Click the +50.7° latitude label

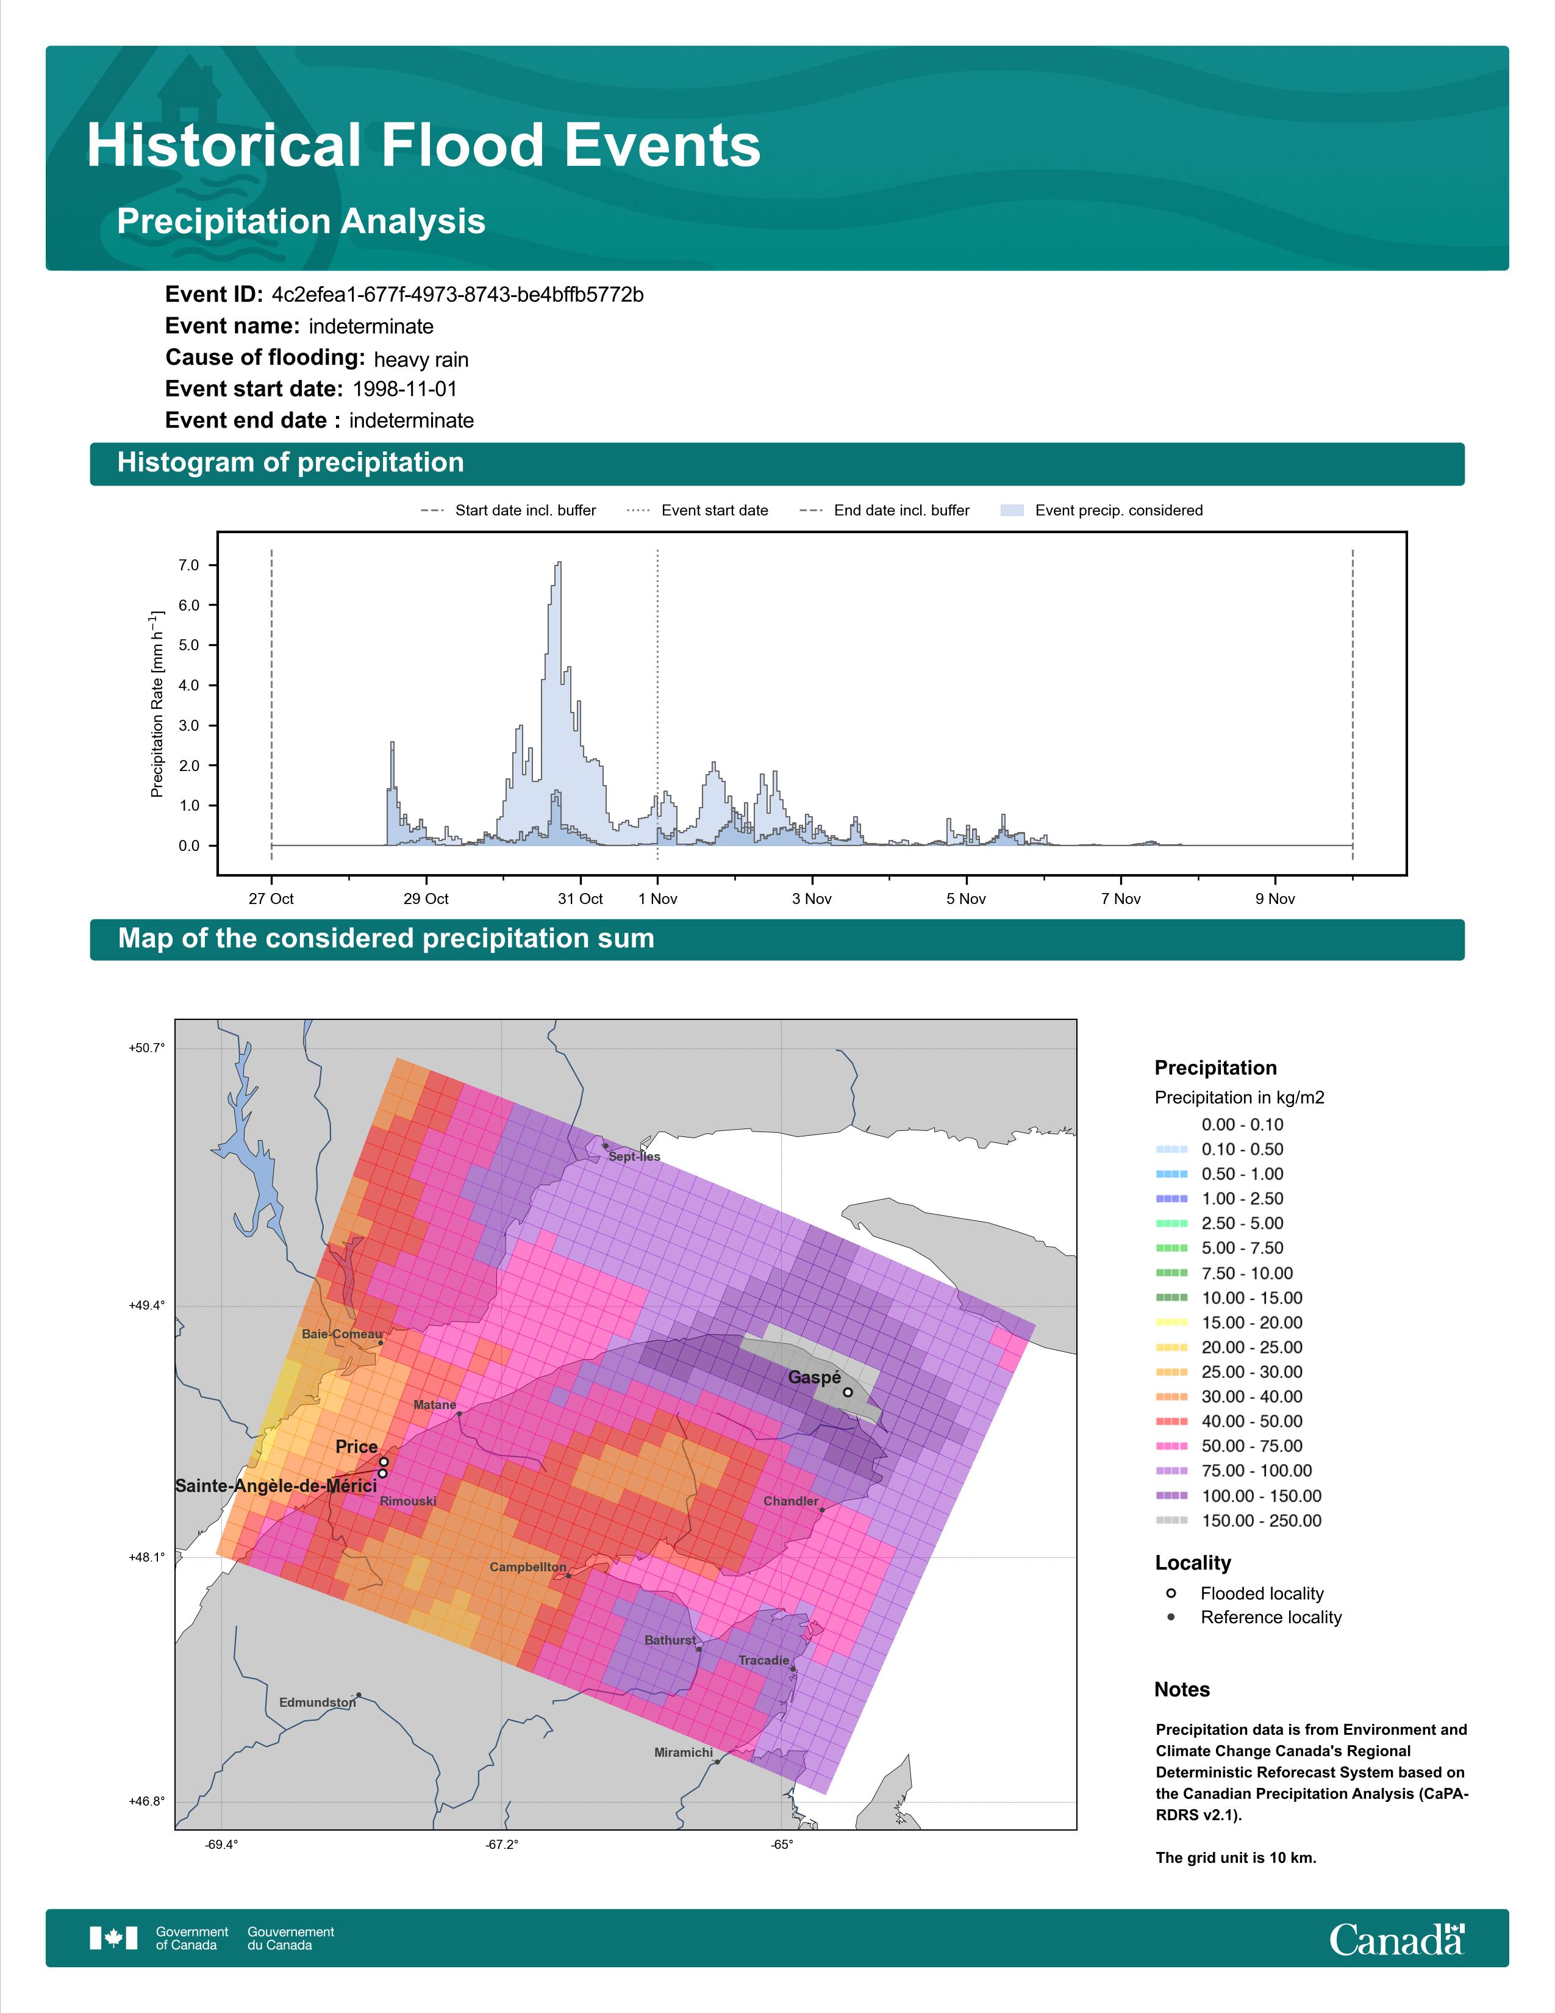click(146, 1048)
